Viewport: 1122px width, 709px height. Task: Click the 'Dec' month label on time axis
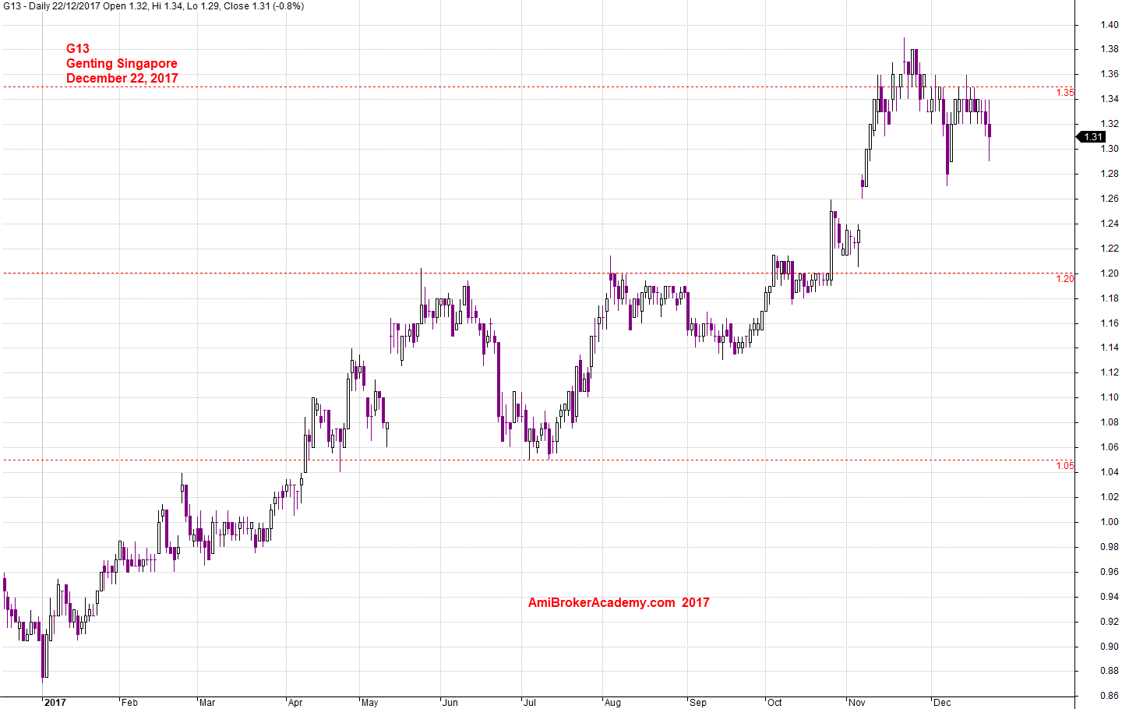point(942,703)
